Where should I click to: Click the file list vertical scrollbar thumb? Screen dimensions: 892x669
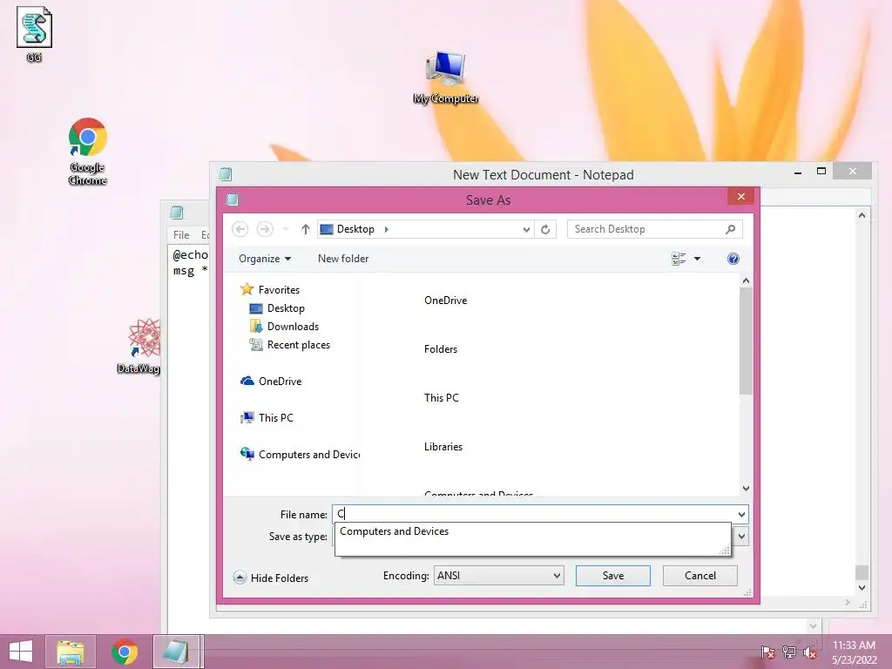click(x=746, y=341)
